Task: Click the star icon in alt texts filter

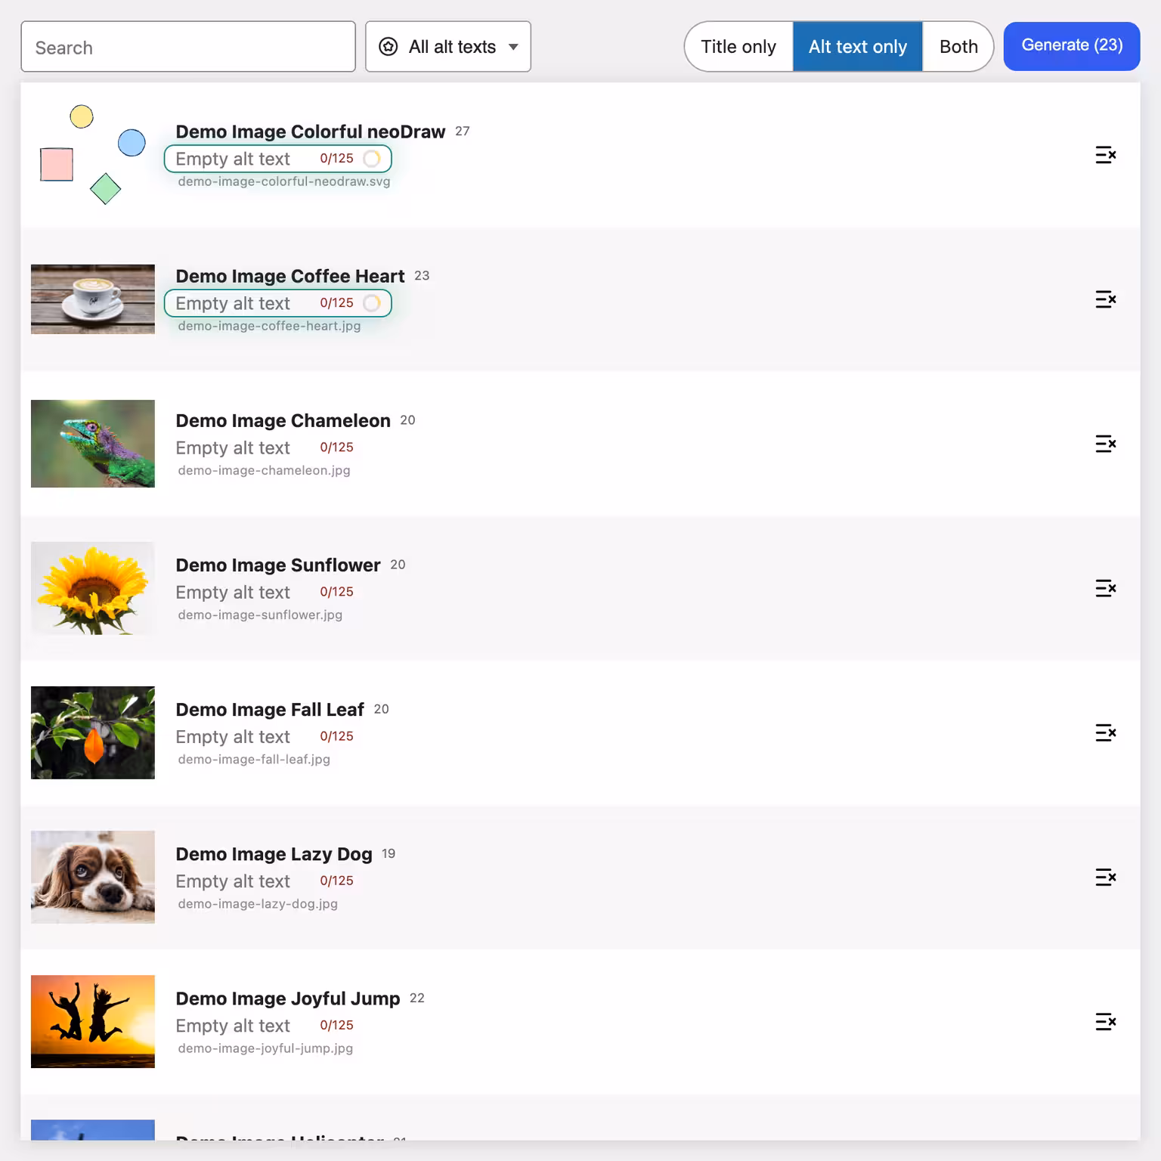Action: 389,47
